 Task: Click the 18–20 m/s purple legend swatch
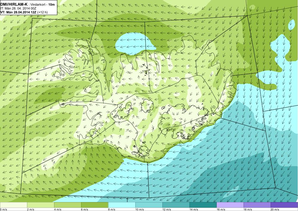(257, 205)
